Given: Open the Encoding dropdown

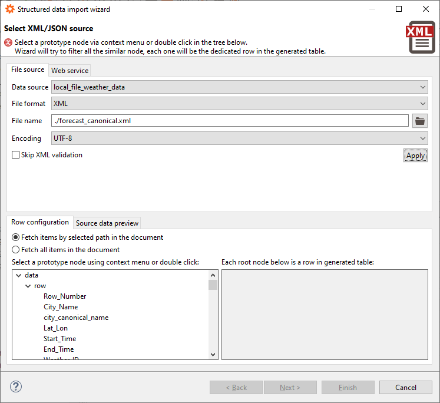Looking at the screenshot, I should [239, 138].
